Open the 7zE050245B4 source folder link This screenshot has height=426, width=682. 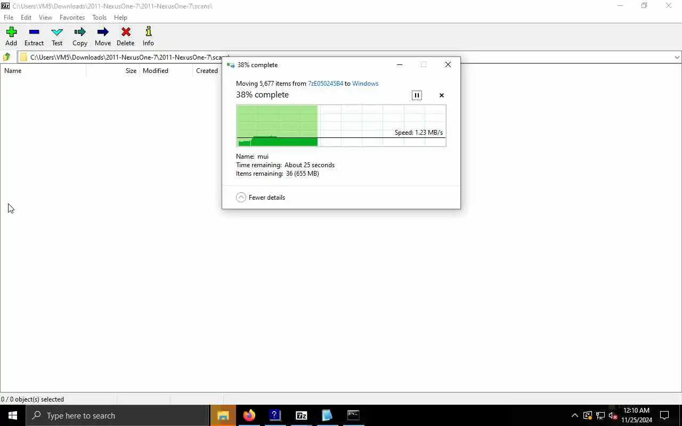point(326,84)
